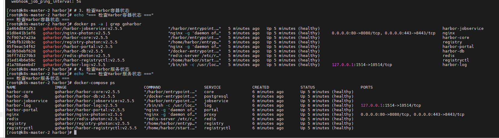Click 'harbor-db' name ending the 4e3b50ebf628 row
This screenshot has width=499, height=138.
click(x=454, y=51)
